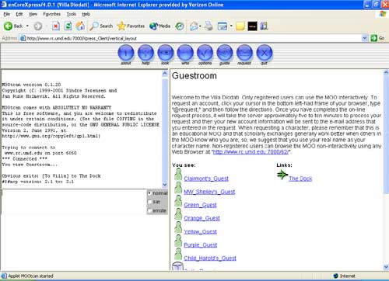
Task: Follow The Dock link
Action: point(300,179)
